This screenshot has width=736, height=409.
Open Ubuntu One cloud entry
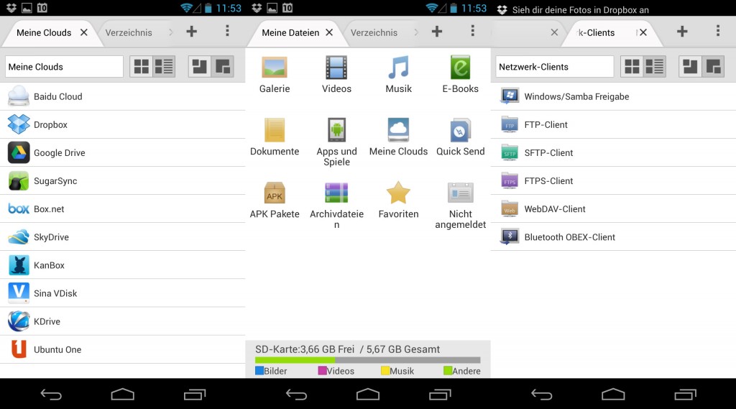122,350
